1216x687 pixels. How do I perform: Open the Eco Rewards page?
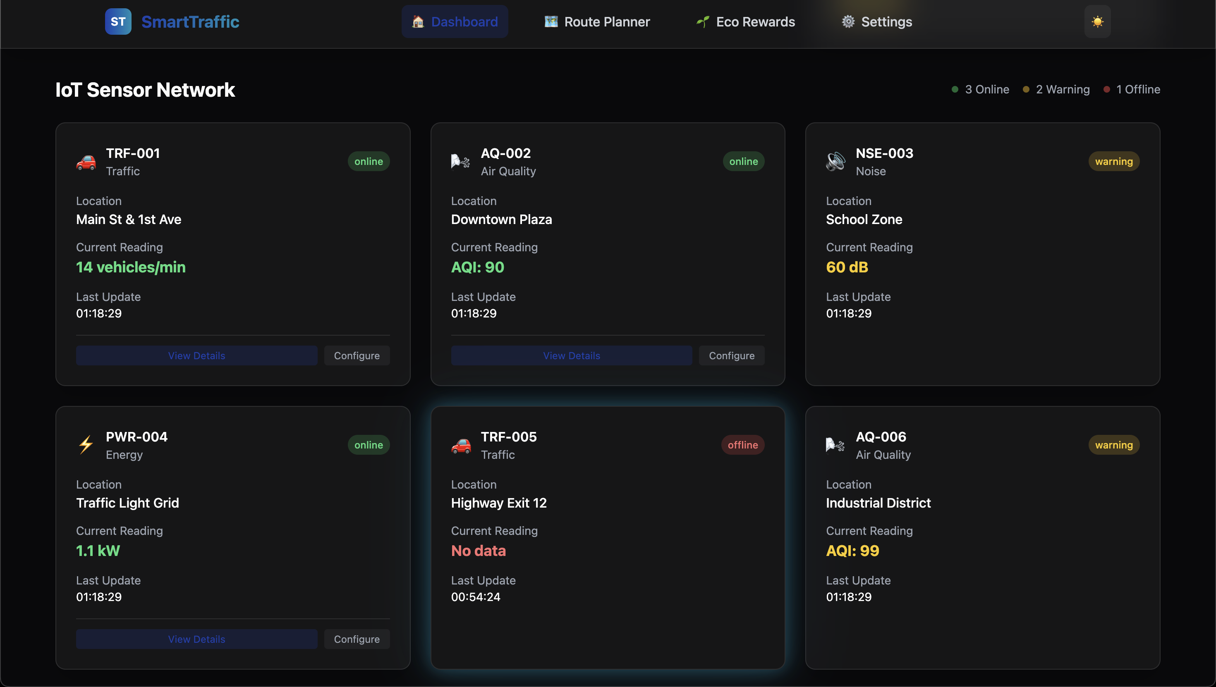746,22
